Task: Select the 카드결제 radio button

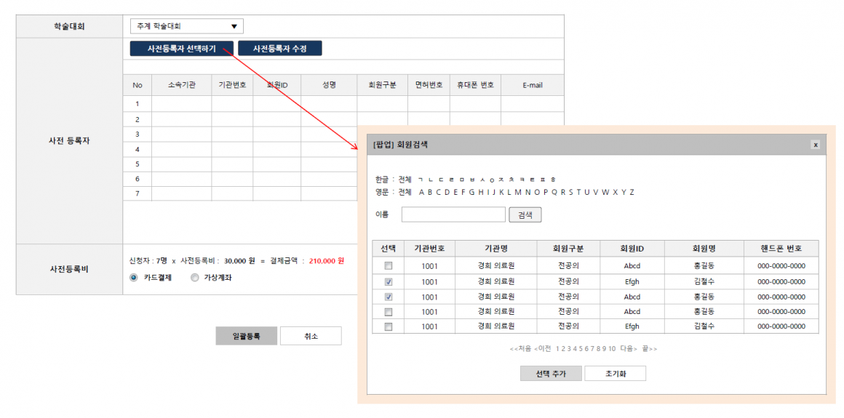Action: coord(133,277)
